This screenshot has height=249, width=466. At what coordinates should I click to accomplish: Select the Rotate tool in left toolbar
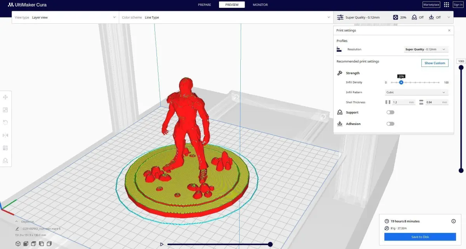(x=5, y=123)
